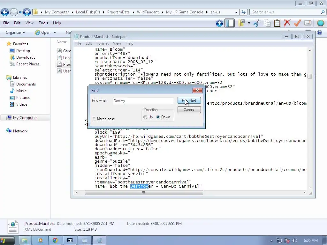Click the magnifier icon in en-us search box
Viewport: 327px width, 245px height.
(x=323, y=12)
